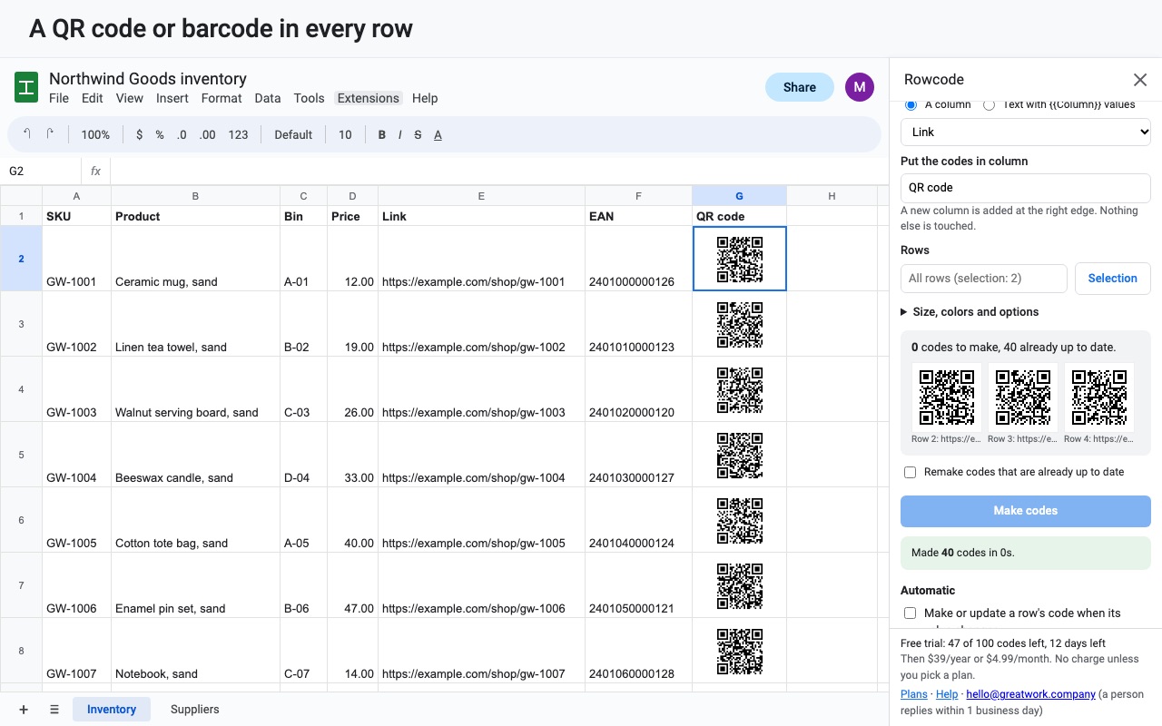Screen dimensions: 1162x726
Task: Click the Row 2 QR code preview thumbnail
Action: (947, 397)
